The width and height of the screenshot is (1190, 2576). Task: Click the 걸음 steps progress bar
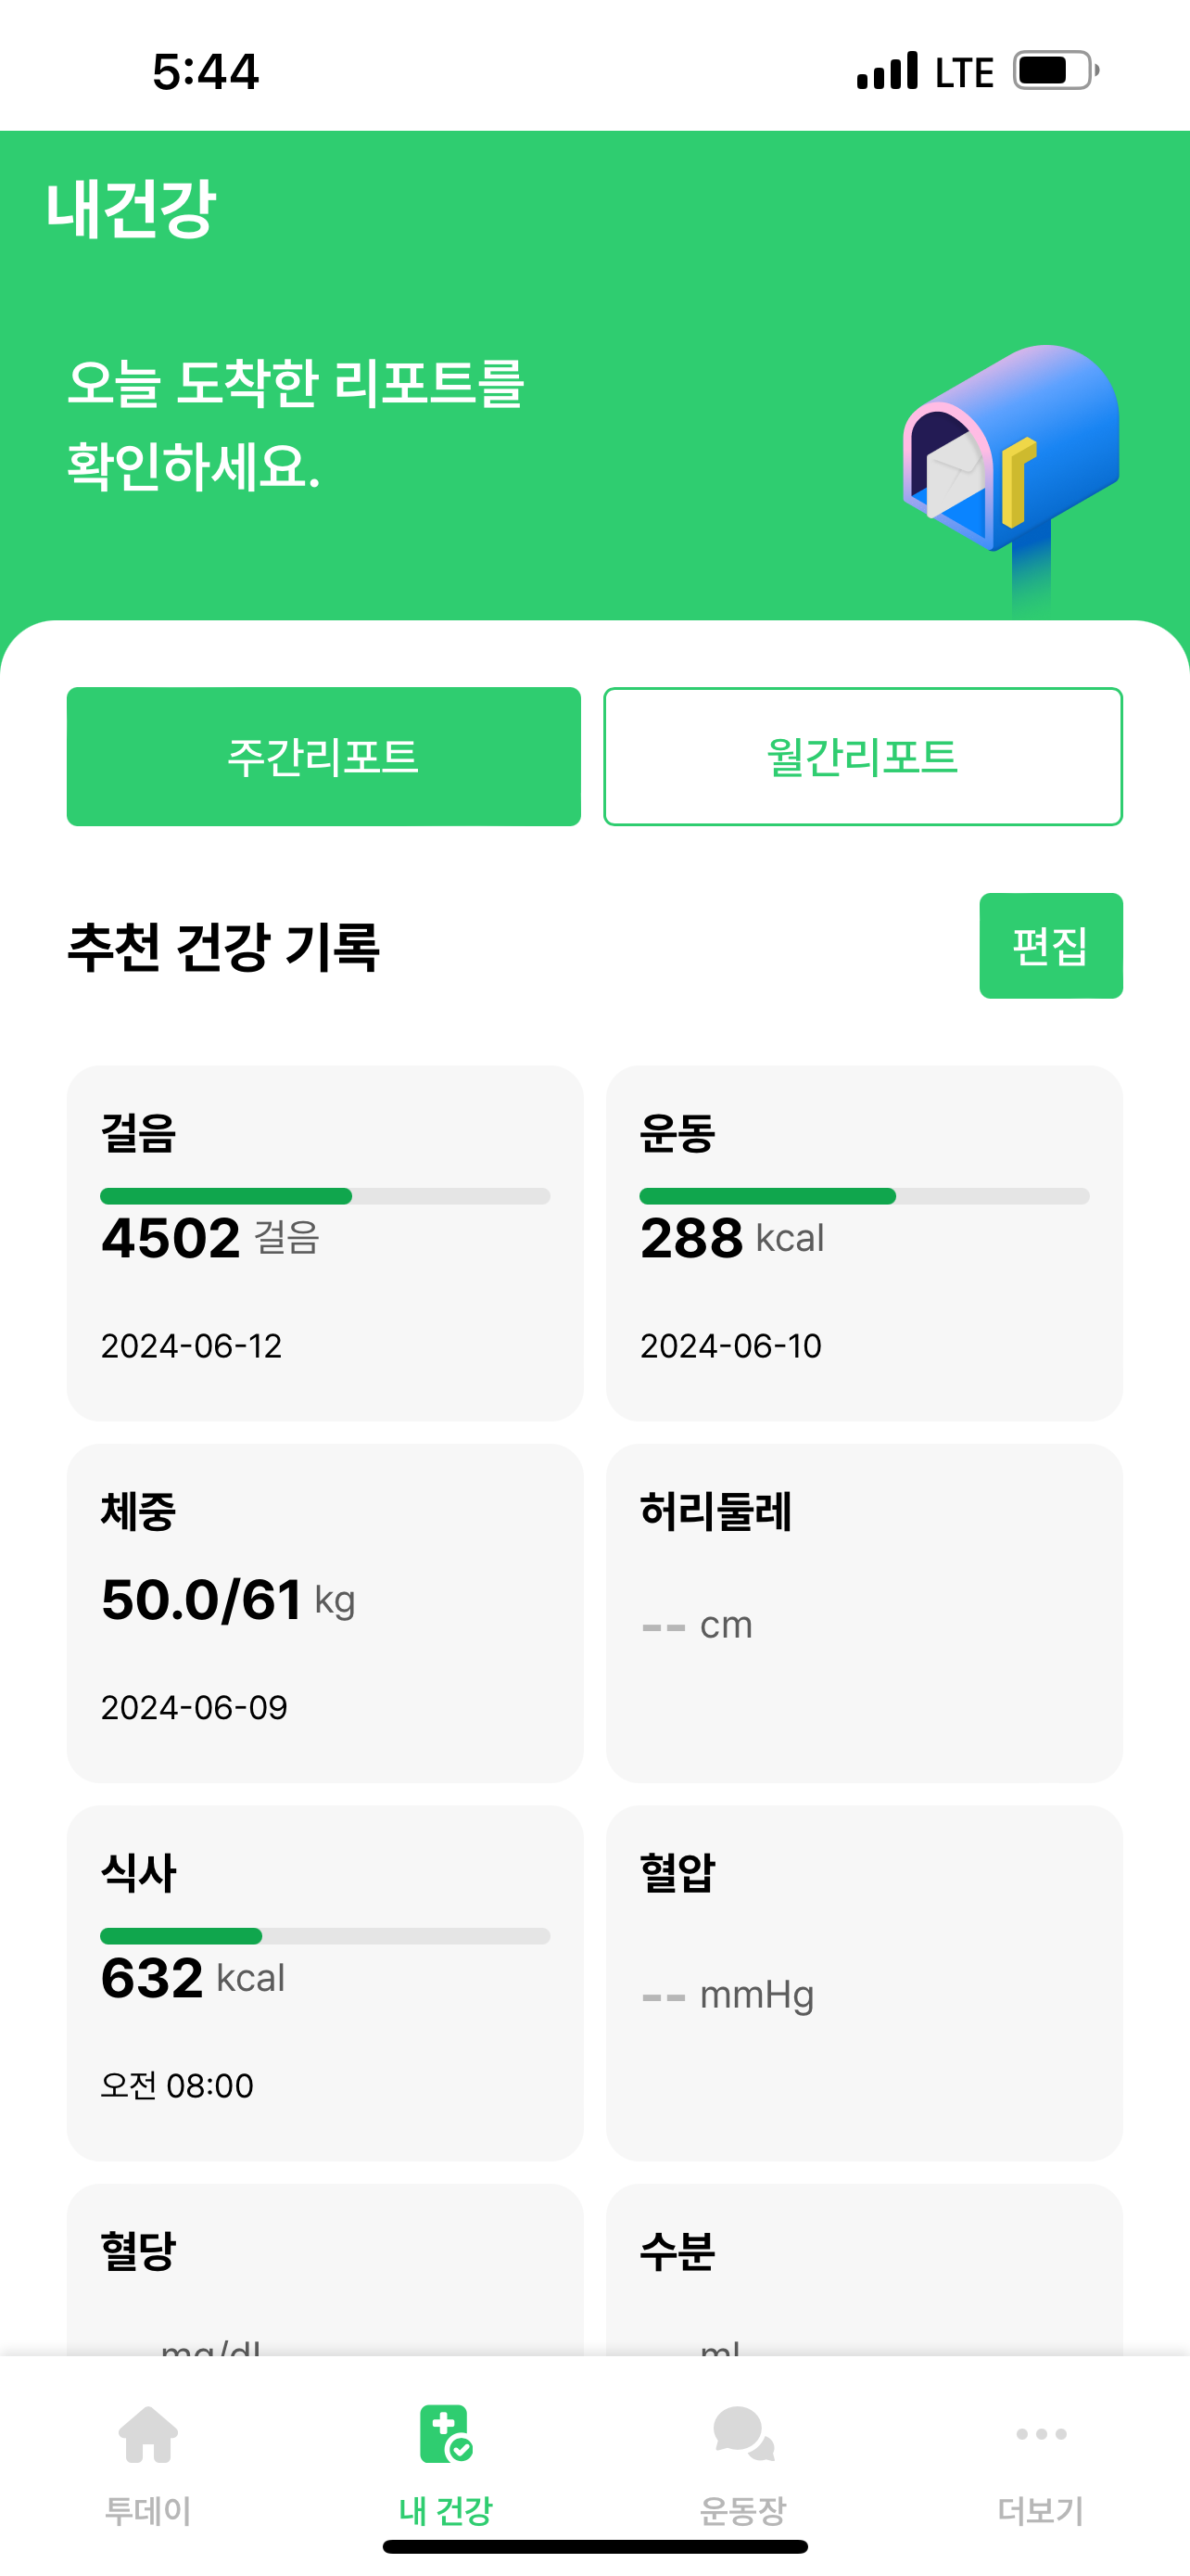pos(324,1196)
